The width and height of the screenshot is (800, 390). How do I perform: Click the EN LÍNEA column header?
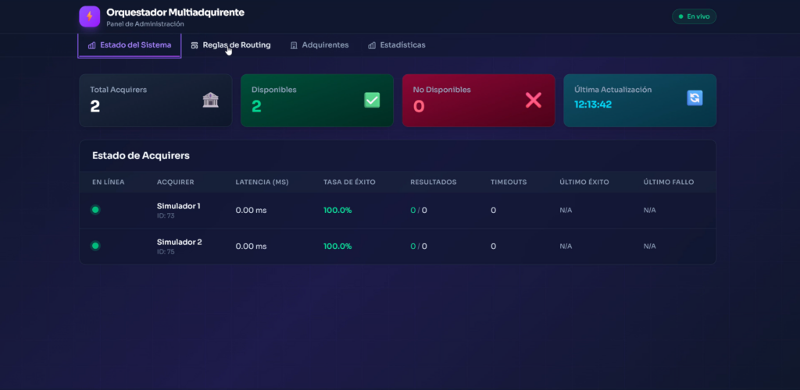(108, 183)
